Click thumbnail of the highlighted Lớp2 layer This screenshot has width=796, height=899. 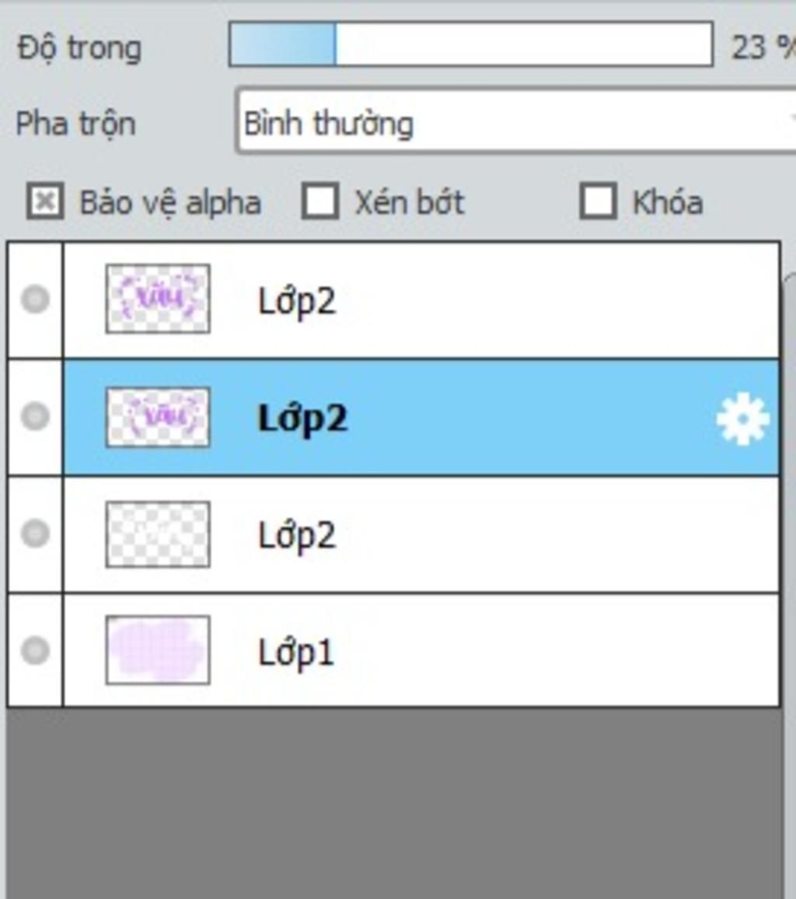click(x=158, y=418)
